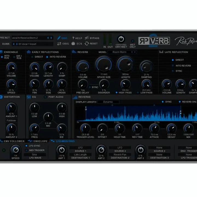The image size is (197, 197).
Task: Click the Envelope tab waveform icon
Action: point(30,141)
